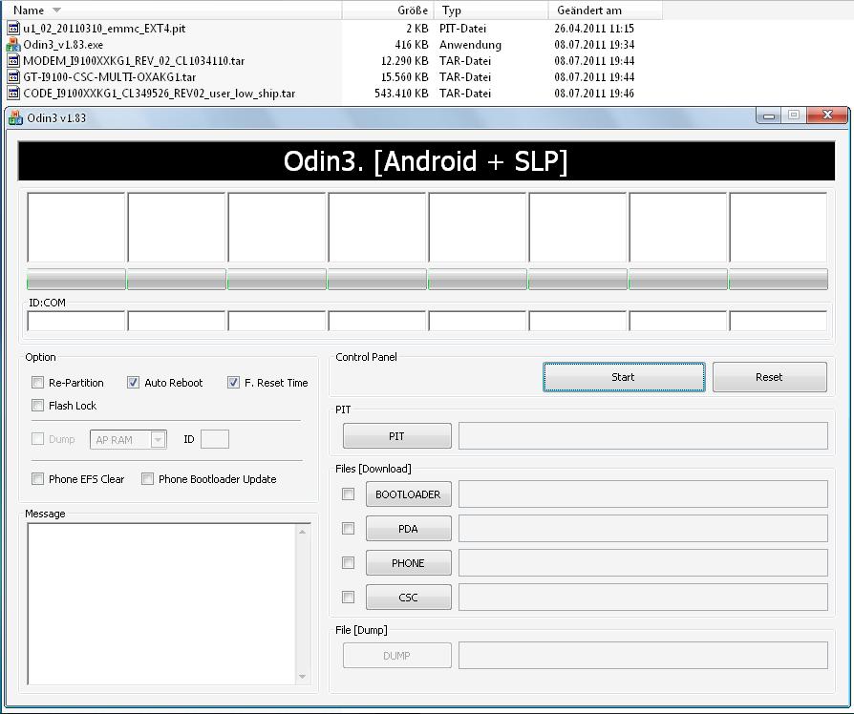Image resolution: width=854 pixels, height=714 pixels.
Task: Click the Anwendung type value
Action: coord(471,45)
